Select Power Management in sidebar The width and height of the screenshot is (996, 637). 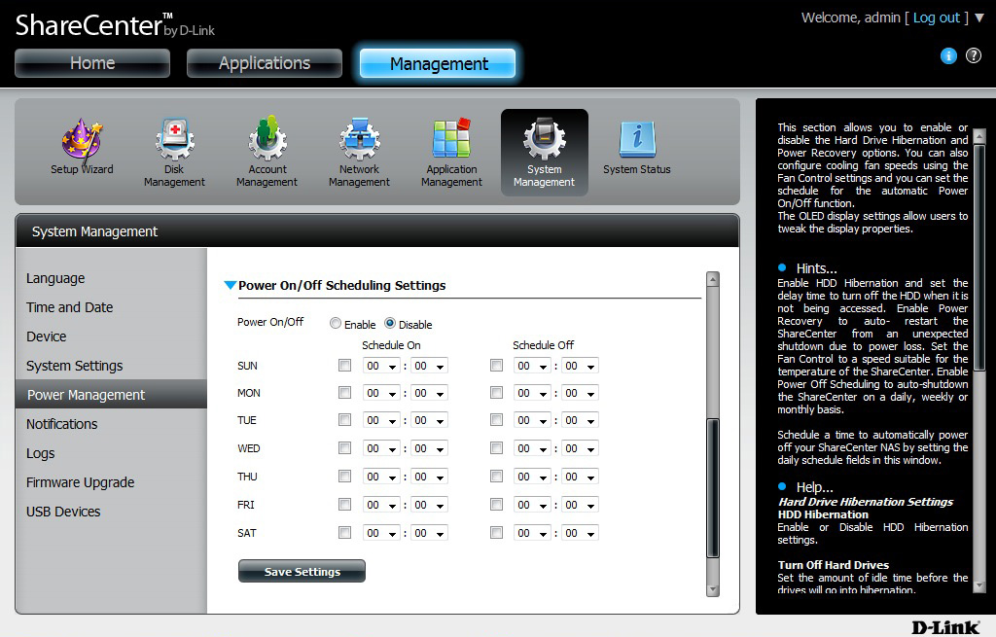click(x=111, y=395)
